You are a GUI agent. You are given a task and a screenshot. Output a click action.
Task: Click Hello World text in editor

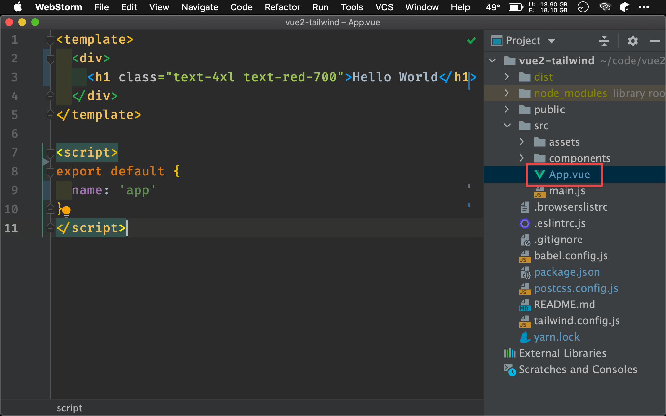[395, 77]
